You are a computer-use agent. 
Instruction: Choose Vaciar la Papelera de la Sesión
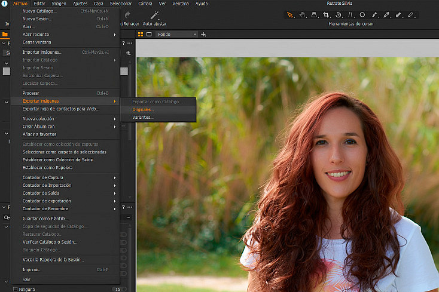click(65, 260)
